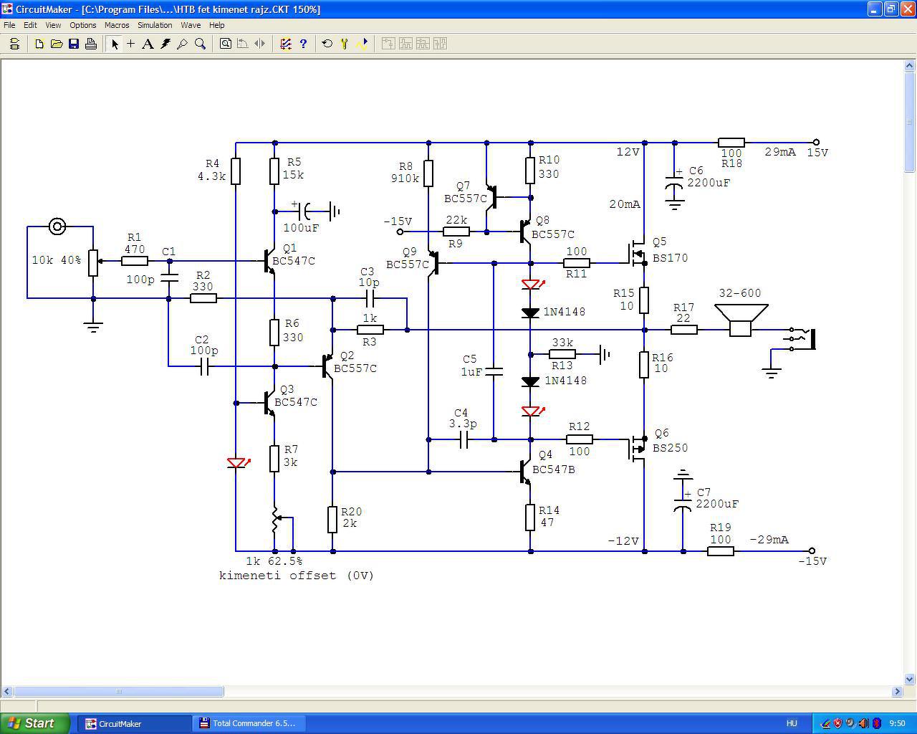Select the magnifier zoom tool
Image resolution: width=917 pixels, height=734 pixels.
(200, 44)
